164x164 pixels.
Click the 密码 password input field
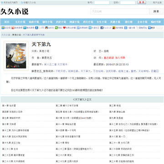[128, 3]
